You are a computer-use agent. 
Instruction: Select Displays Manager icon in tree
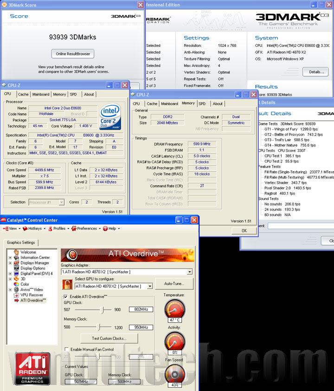point(16,263)
